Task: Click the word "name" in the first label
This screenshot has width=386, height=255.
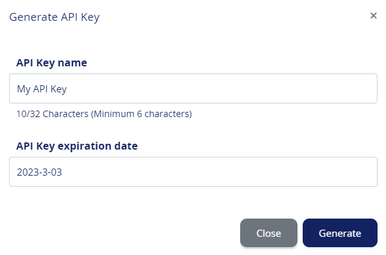Action: click(x=72, y=63)
